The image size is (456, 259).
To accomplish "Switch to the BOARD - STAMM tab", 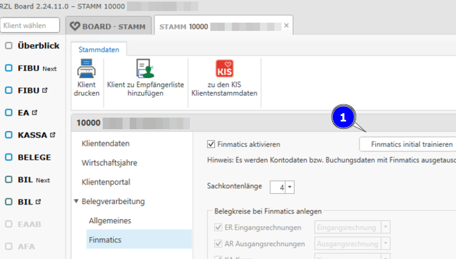I will [x=108, y=26].
